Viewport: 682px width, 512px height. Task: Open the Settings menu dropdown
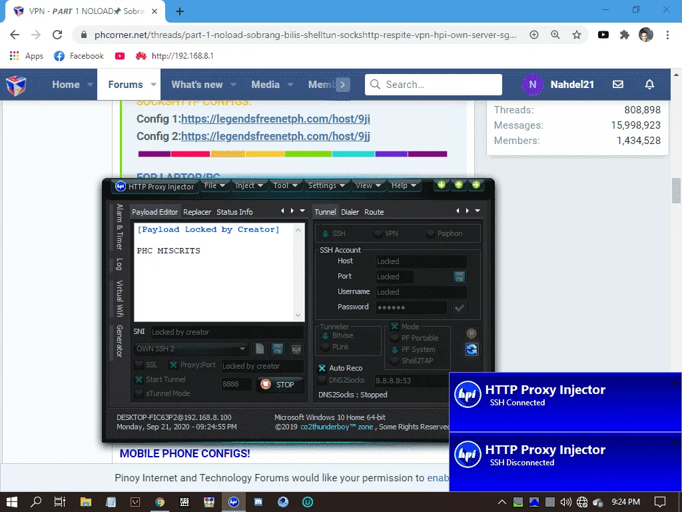(x=326, y=185)
